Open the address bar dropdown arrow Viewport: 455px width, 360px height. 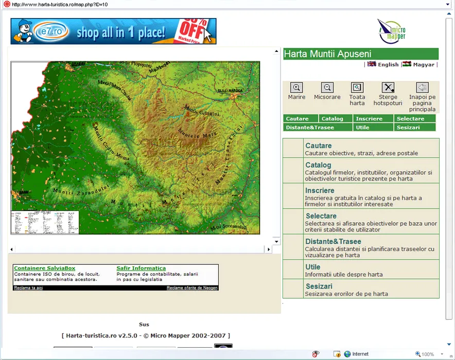pos(448,5)
